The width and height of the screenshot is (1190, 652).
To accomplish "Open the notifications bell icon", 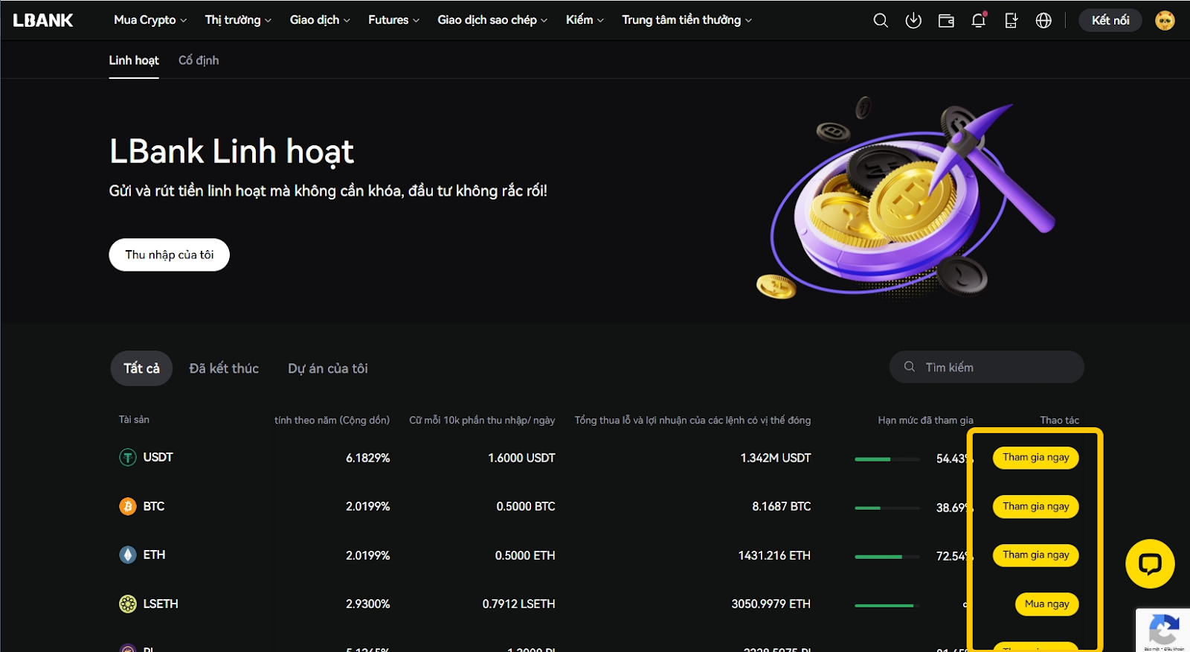I will pyautogui.click(x=979, y=20).
